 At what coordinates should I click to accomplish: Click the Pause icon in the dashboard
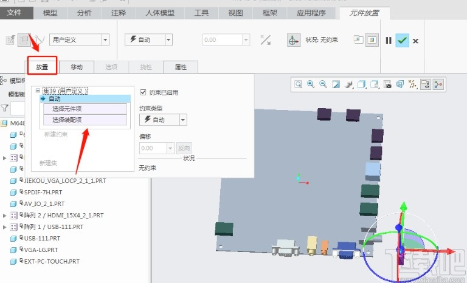pos(389,41)
